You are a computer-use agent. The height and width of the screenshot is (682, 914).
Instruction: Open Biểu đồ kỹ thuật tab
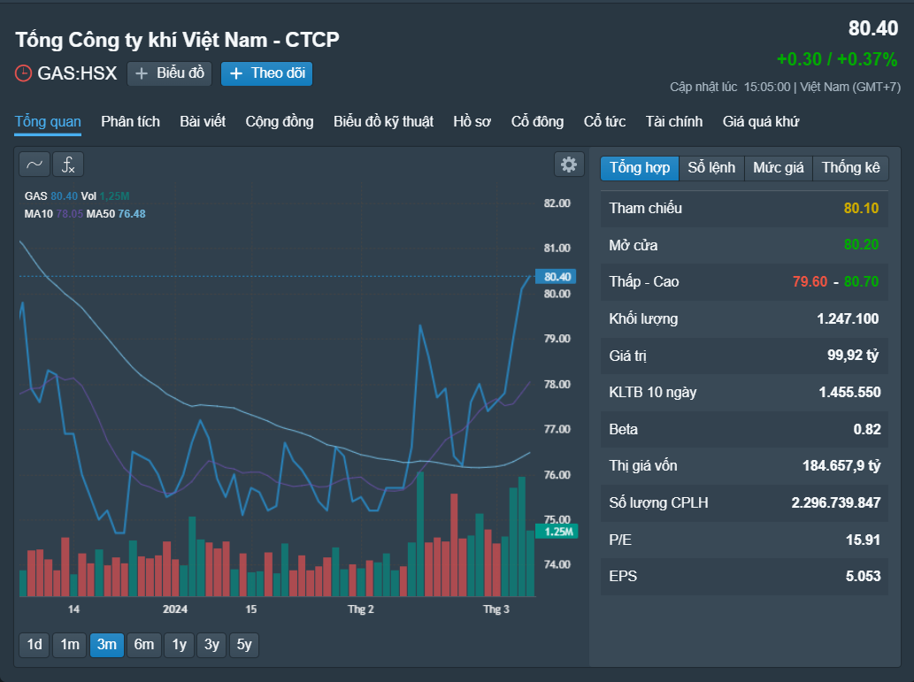(x=383, y=121)
